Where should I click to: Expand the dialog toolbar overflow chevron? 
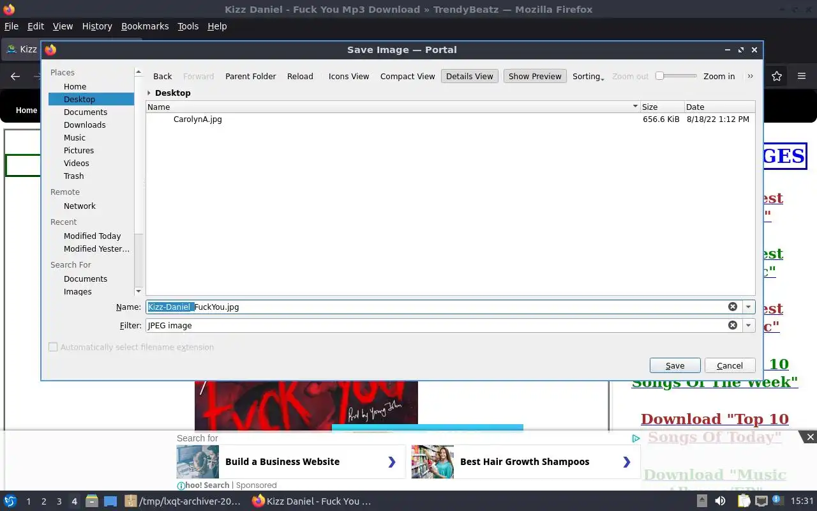pos(750,76)
